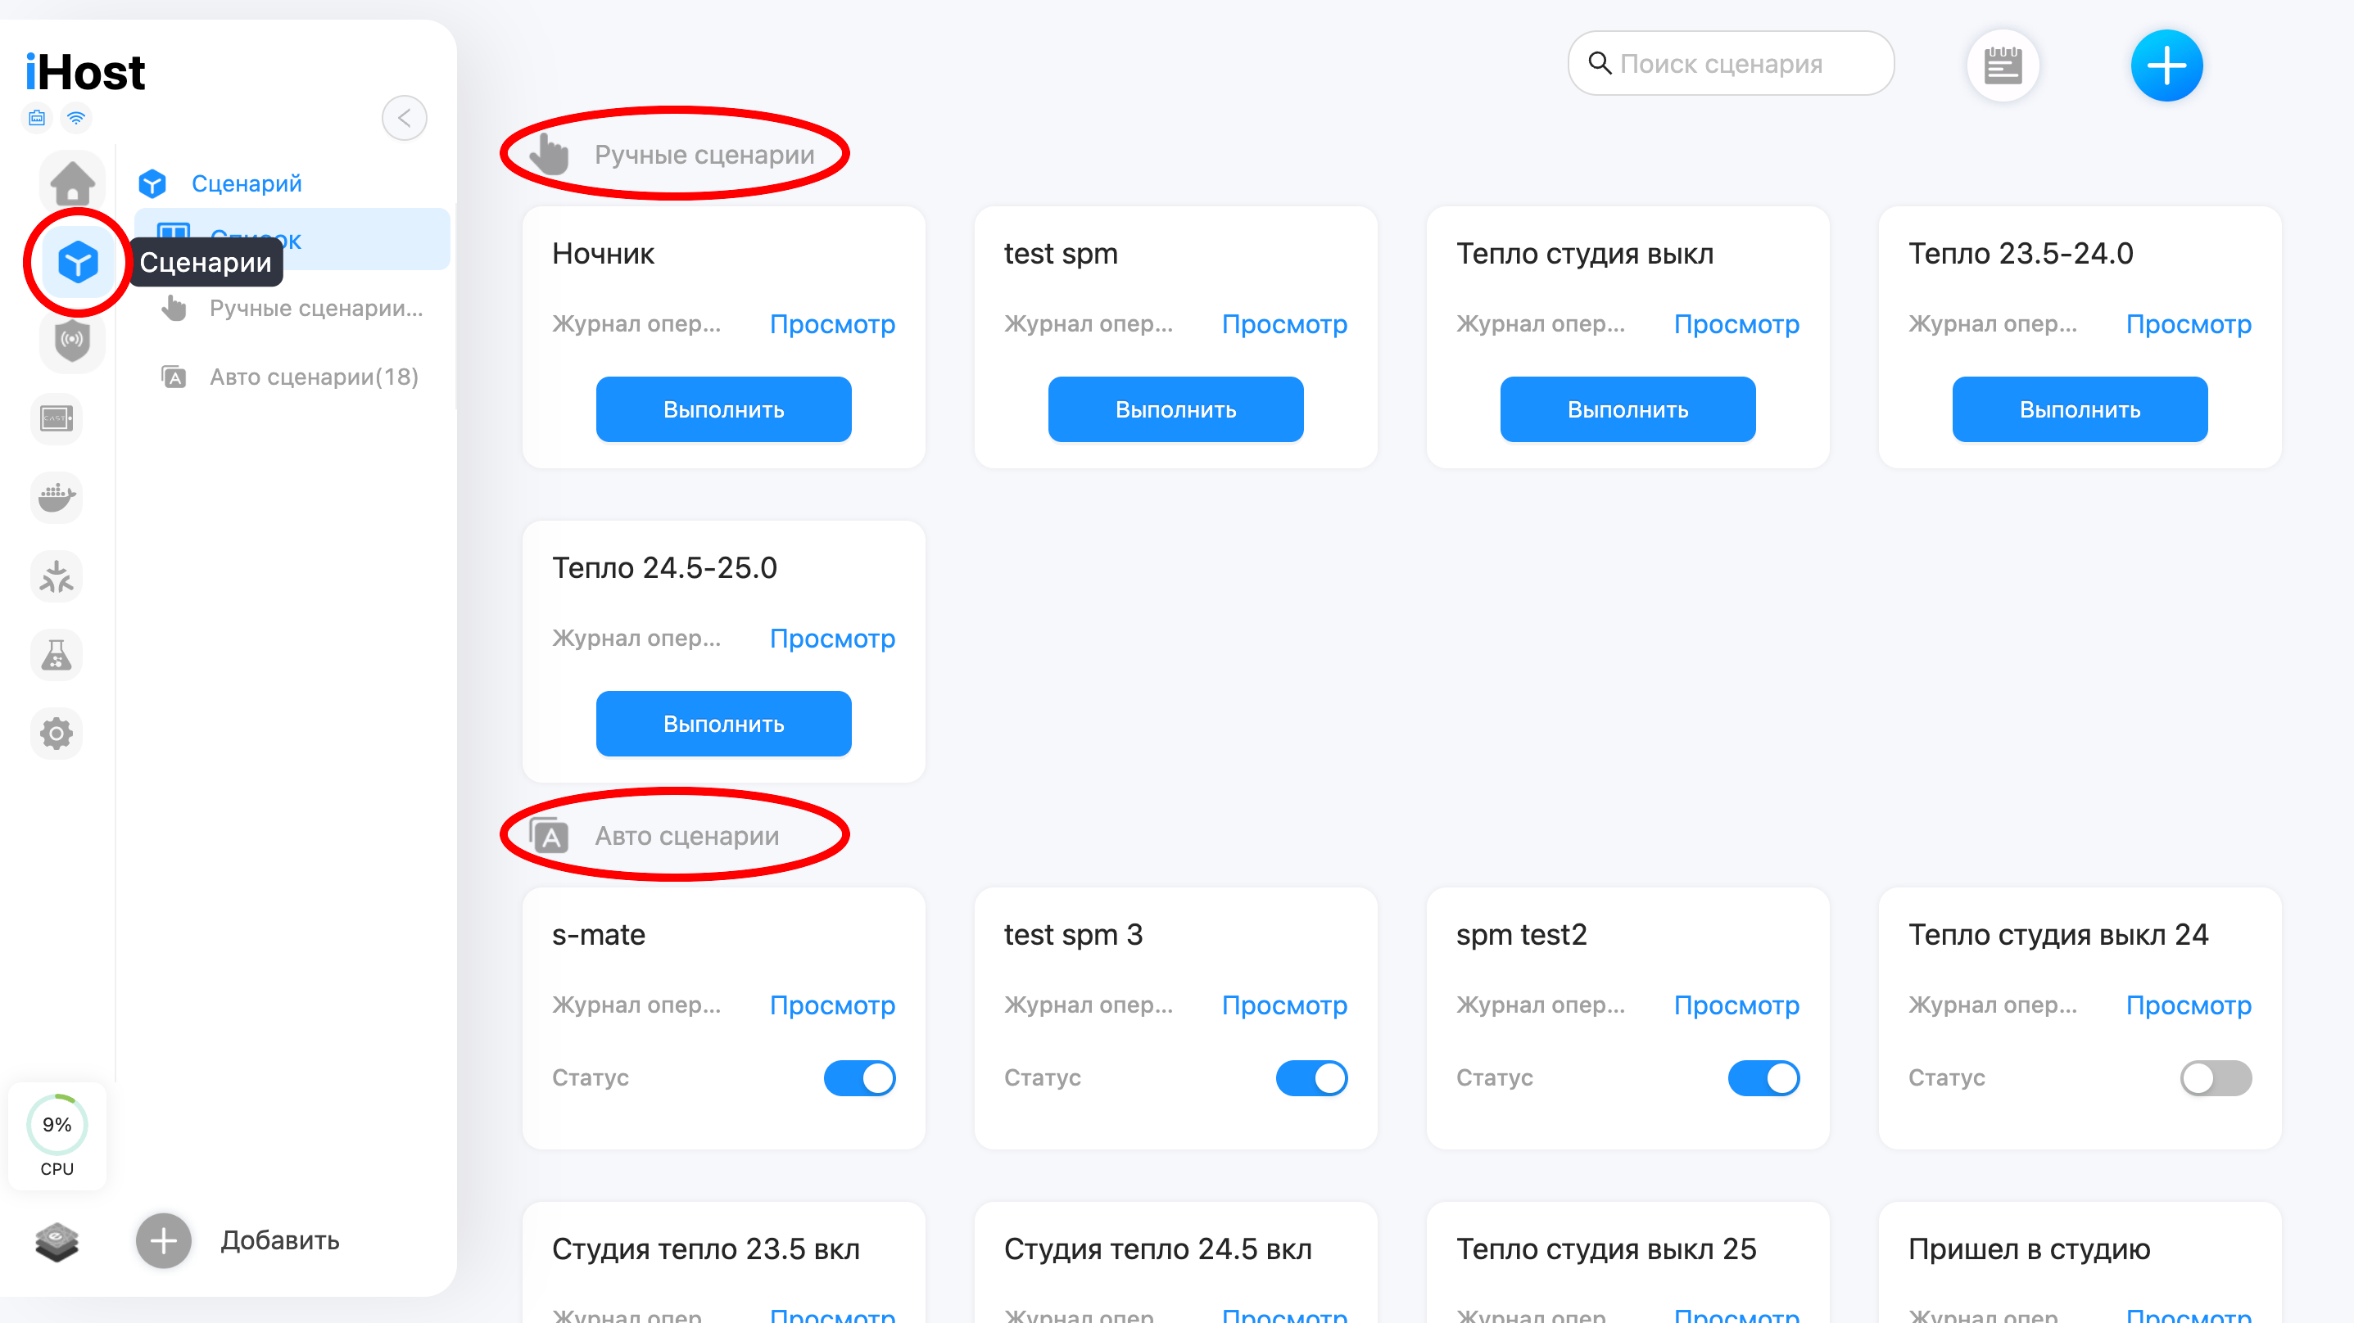The image size is (2354, 1323).
Task: Open the scenario log notepad icon
Action: pyautogui.click(x=2002, y=65)
